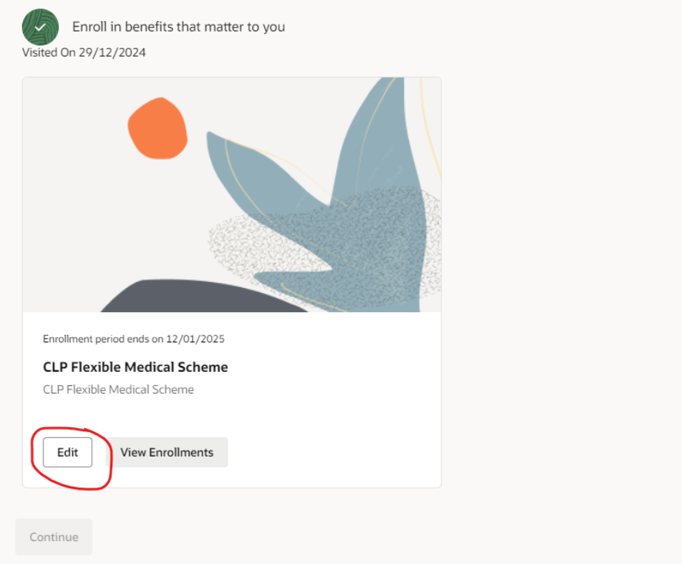Click the 12/01/2025 enrollment end date
The height and width of the screenshot is (564, 682).
tap(195, 339)
